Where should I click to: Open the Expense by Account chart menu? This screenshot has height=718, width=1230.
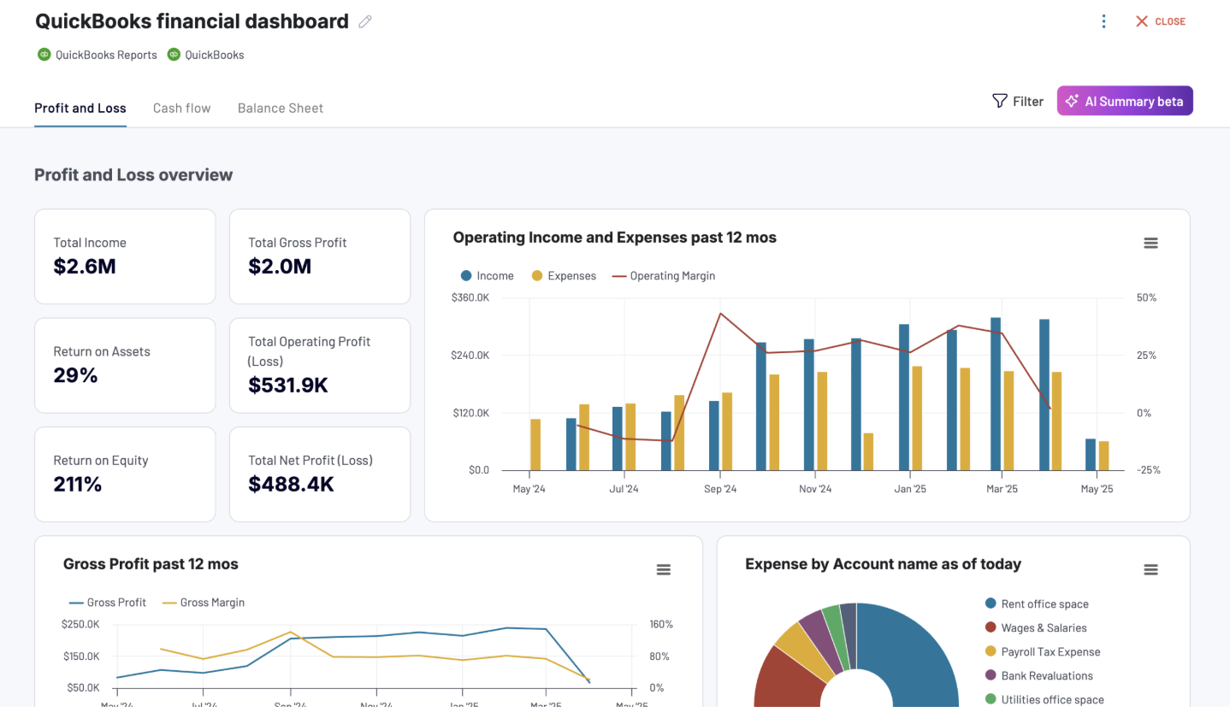[x=1150, y=569]
